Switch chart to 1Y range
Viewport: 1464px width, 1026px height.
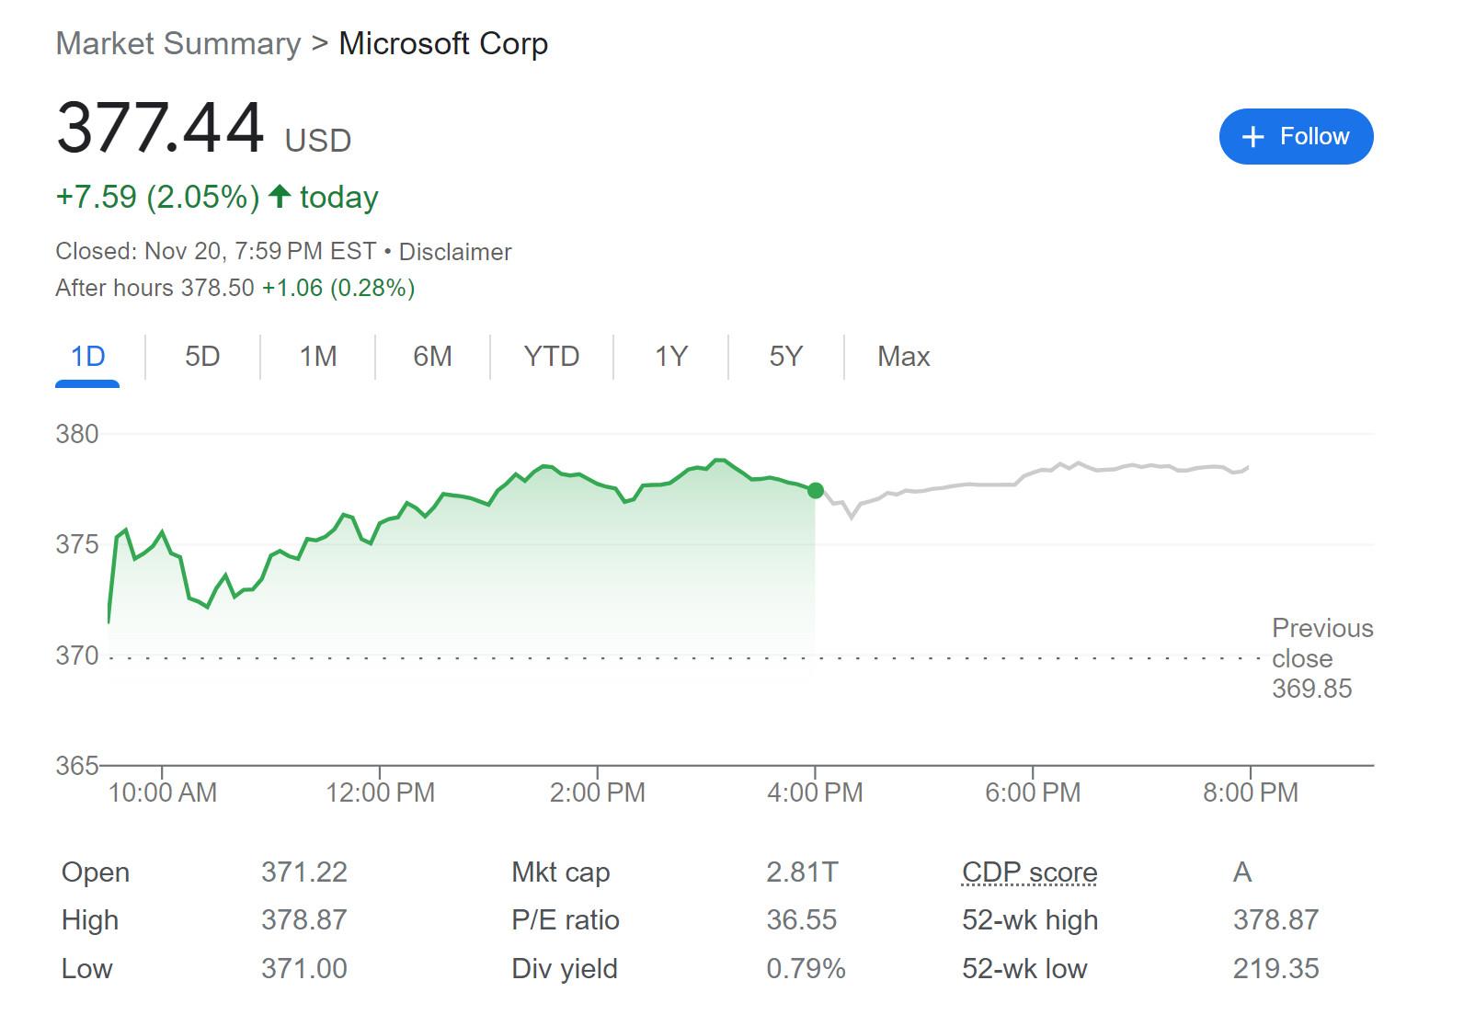(671, 357)
